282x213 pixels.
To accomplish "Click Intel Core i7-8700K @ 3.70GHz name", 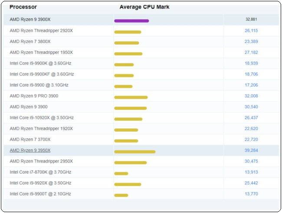I will coord(40,172).
